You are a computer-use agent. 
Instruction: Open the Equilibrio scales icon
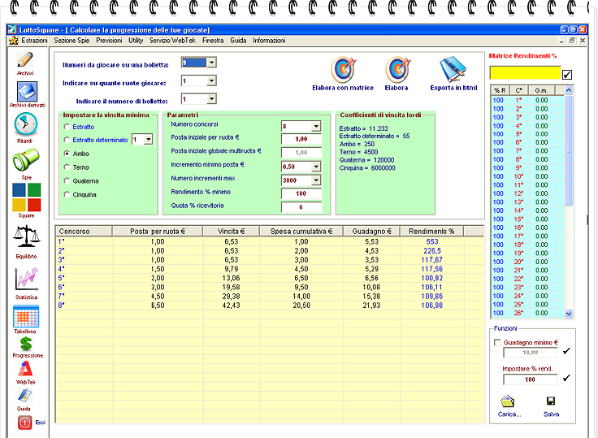coord(26,237)
